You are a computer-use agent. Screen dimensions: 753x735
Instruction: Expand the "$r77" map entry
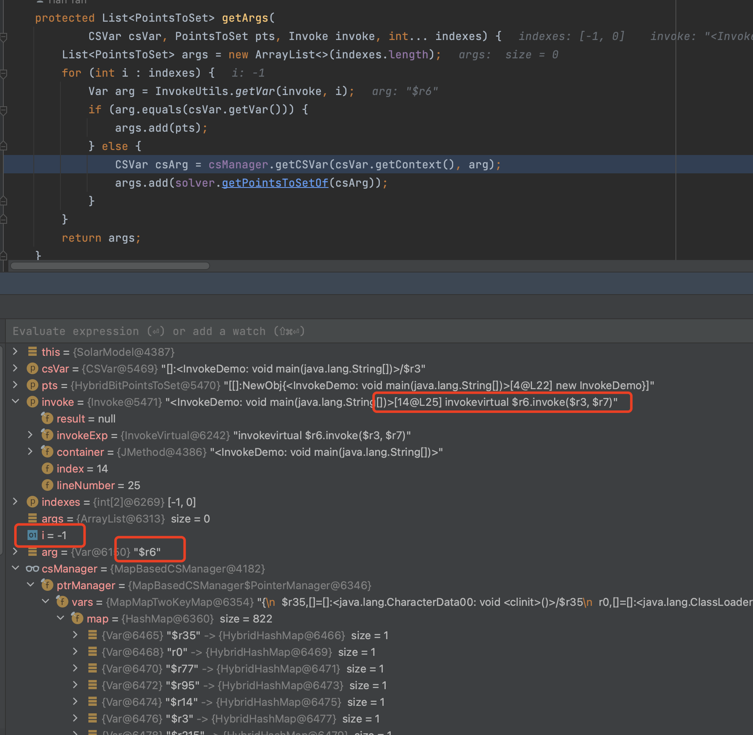[75, 668]
